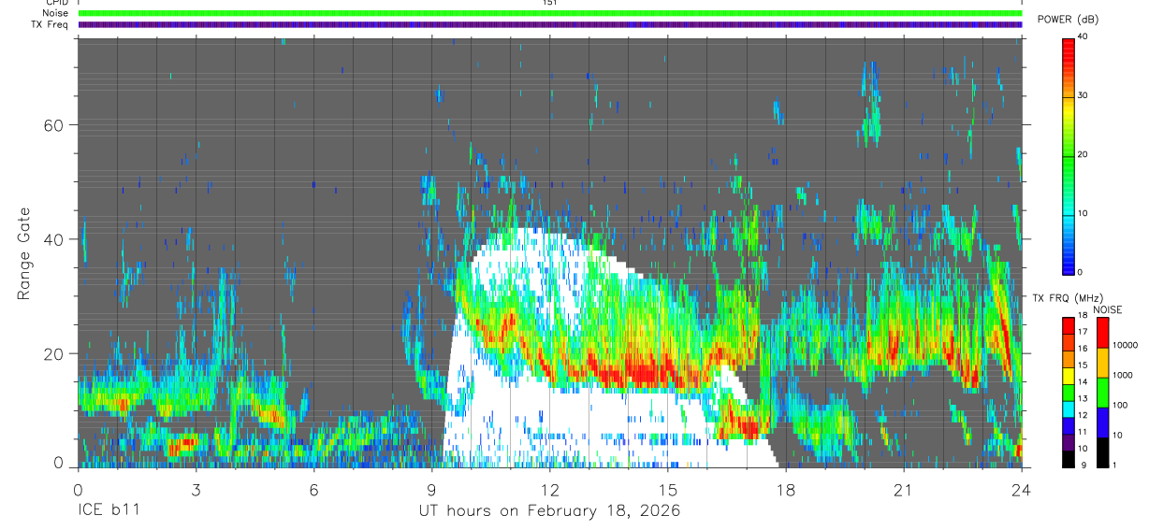1149x530 pixels.
Task: Click the green Noise strip above the plot
Action: click(x=550, y=13)
